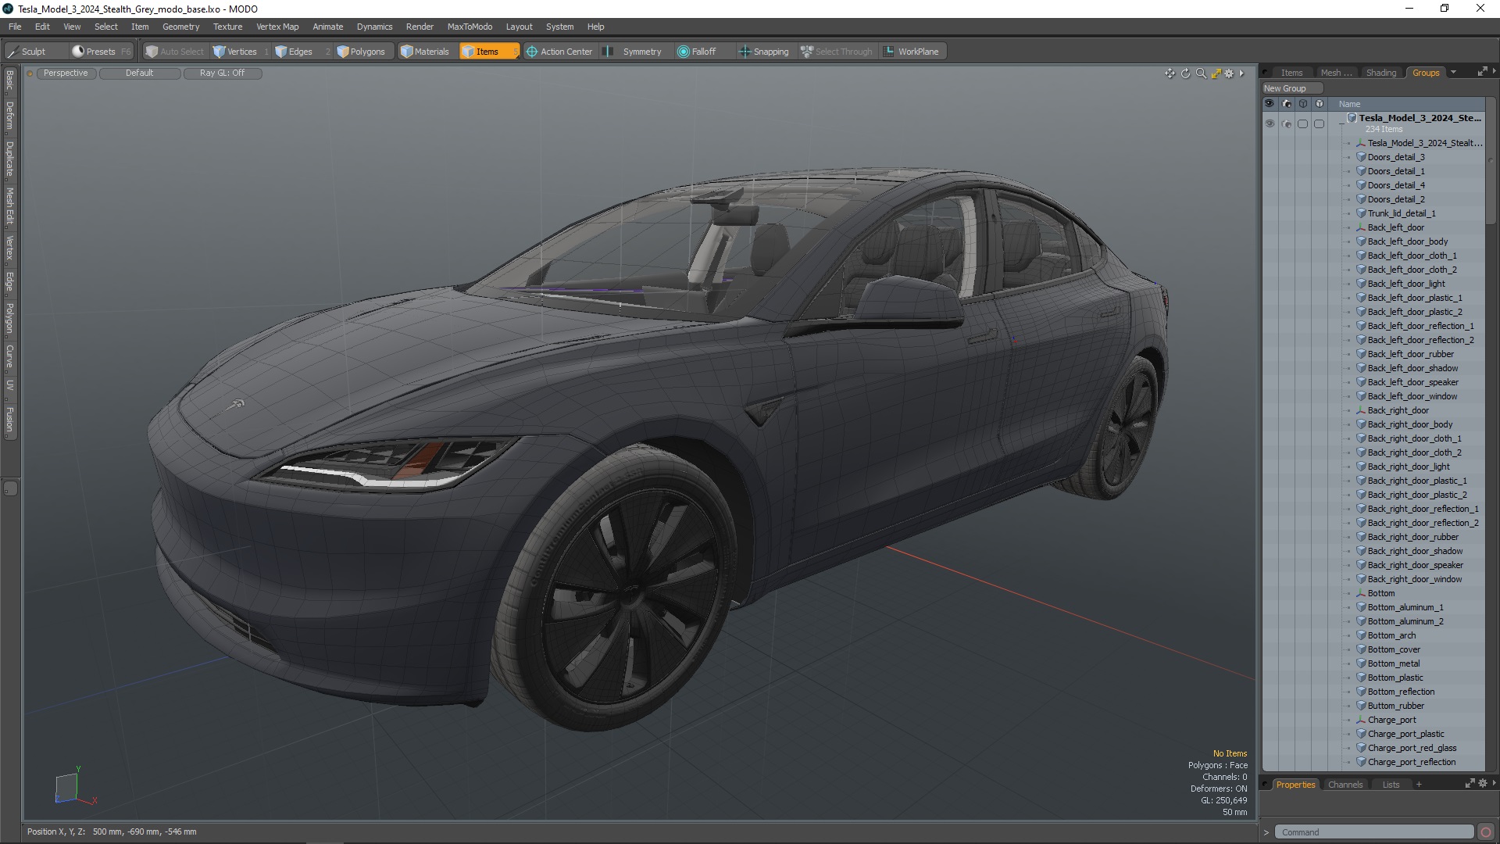The width and height of the screenshot is (1500, 844).
Task: Open the Mesh Edit side tab
Action: click(x=9, y=206)
